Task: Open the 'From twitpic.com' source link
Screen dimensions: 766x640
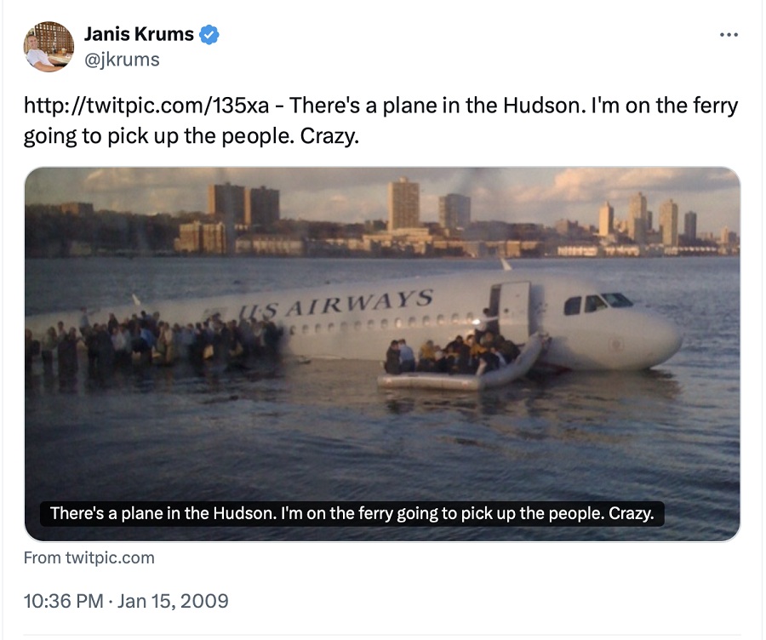Action: 89,558
